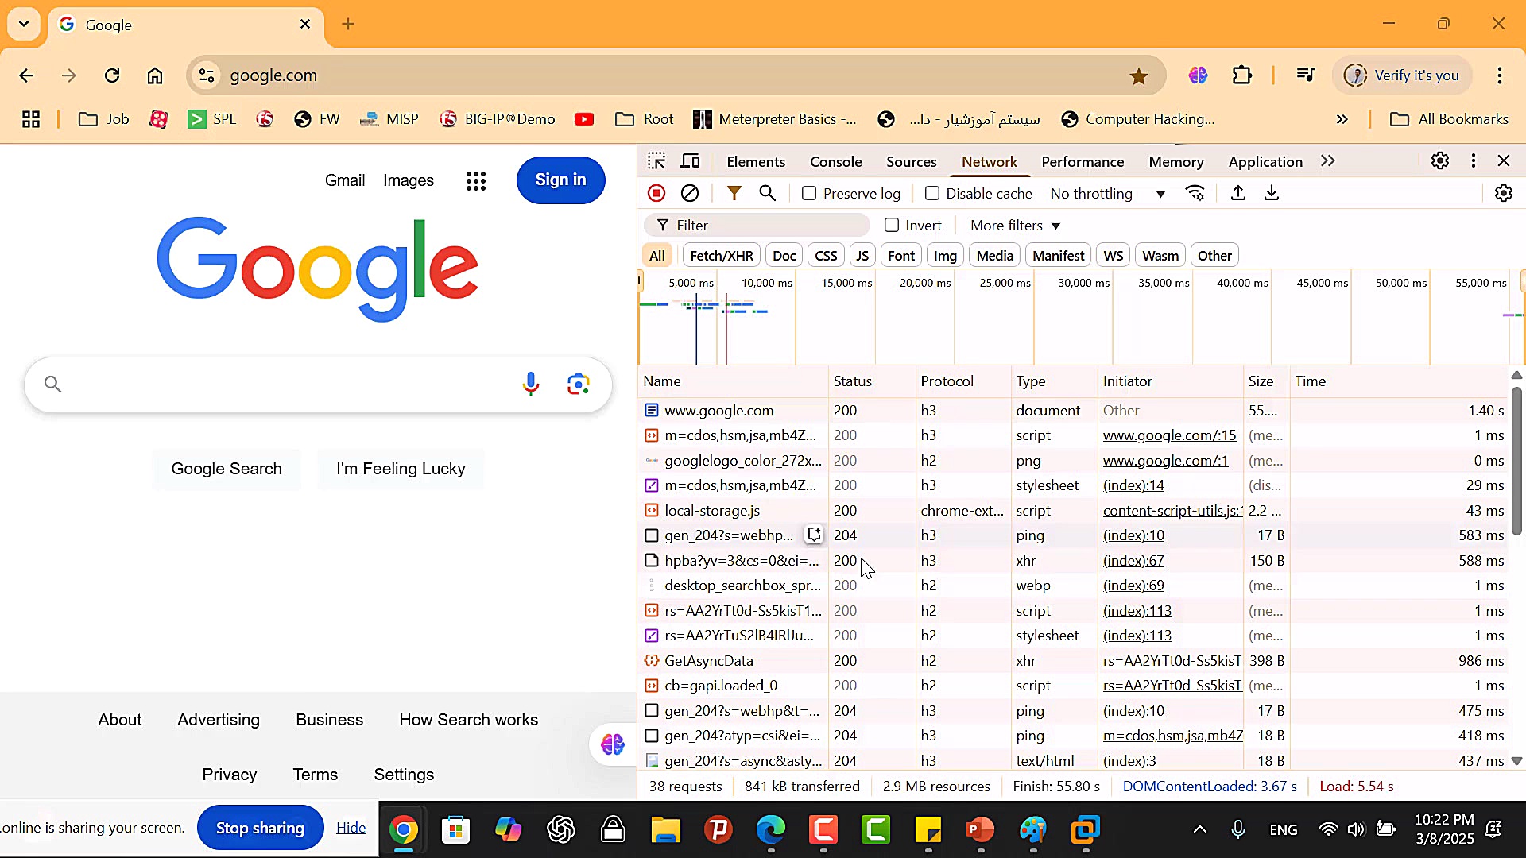The height and width of the screenshot is (858, 1526).
Task: Close the DevTools panel
Action: (x=1504, y=161)
